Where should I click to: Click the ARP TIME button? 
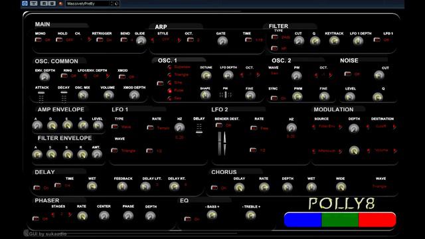(x=248, y=40)
